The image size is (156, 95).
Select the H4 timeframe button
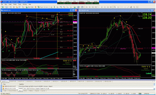102,7
